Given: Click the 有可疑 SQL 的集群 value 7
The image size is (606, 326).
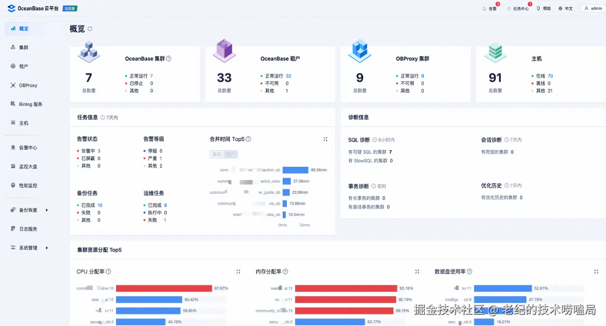Looking at the screenshot, I should (391, 152).
